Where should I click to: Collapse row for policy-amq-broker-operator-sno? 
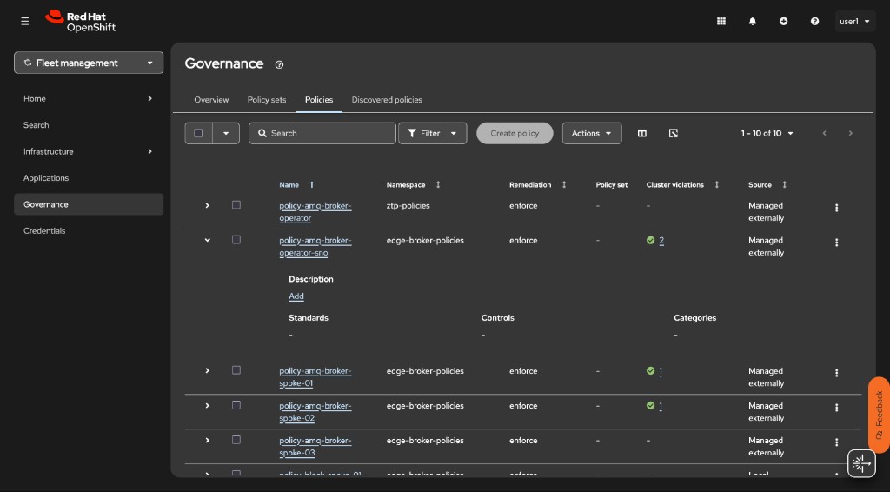[x=207, y=240]
